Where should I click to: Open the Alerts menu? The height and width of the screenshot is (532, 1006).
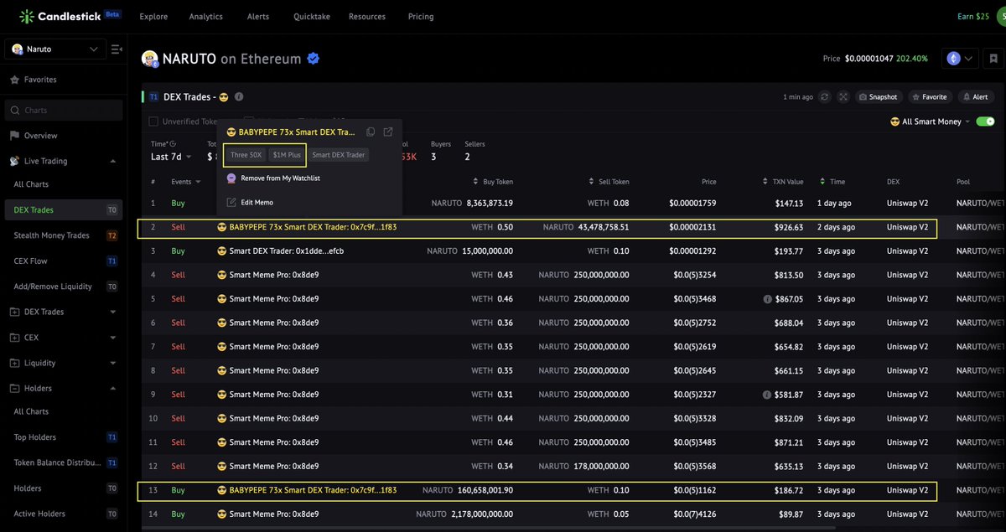[258, 17]
